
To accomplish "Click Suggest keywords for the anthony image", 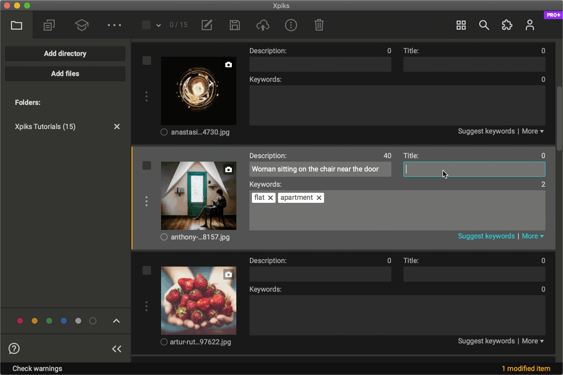I will 486,236.
